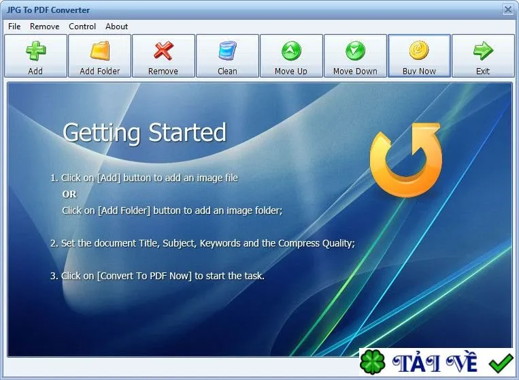The width and height of the screenshot is (519, 380).
Task: Exit the application via the toolbar
Action: [x=483, y=56]
